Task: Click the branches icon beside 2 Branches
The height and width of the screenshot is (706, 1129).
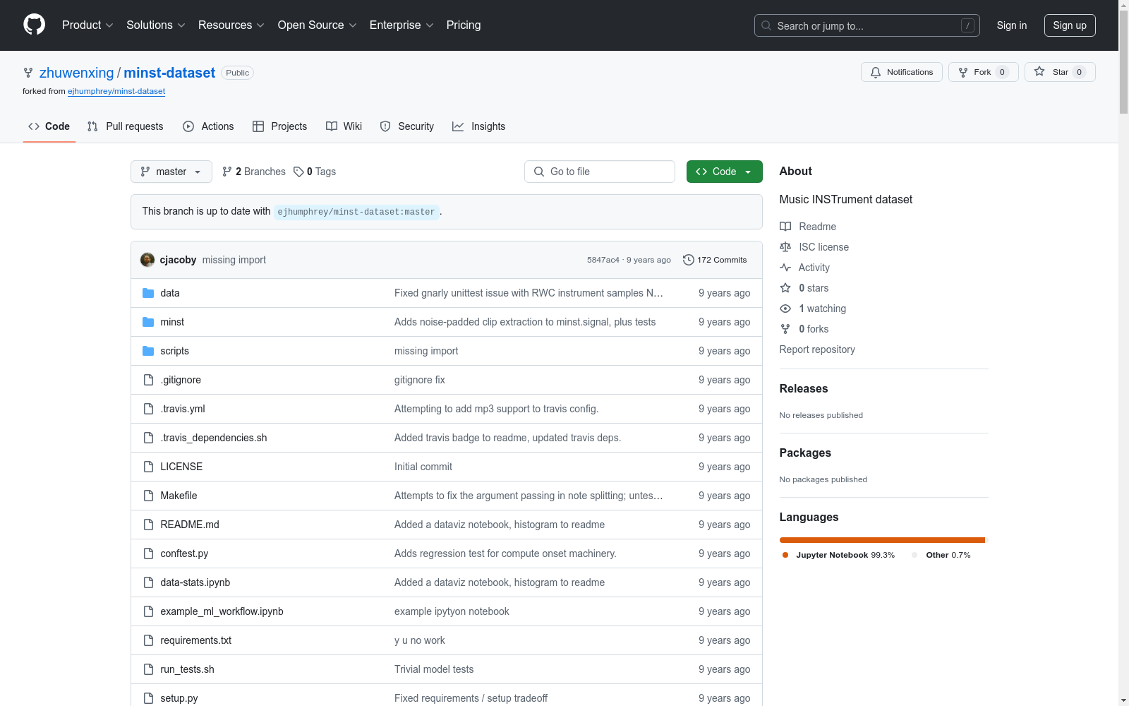Action: [x=227, y=172]
